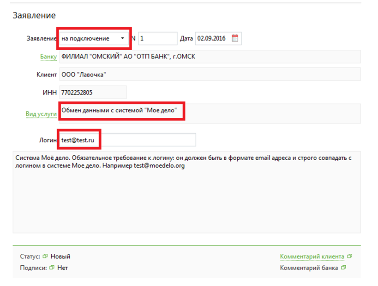Click the N number field containing 1

[x=158, y=39]
